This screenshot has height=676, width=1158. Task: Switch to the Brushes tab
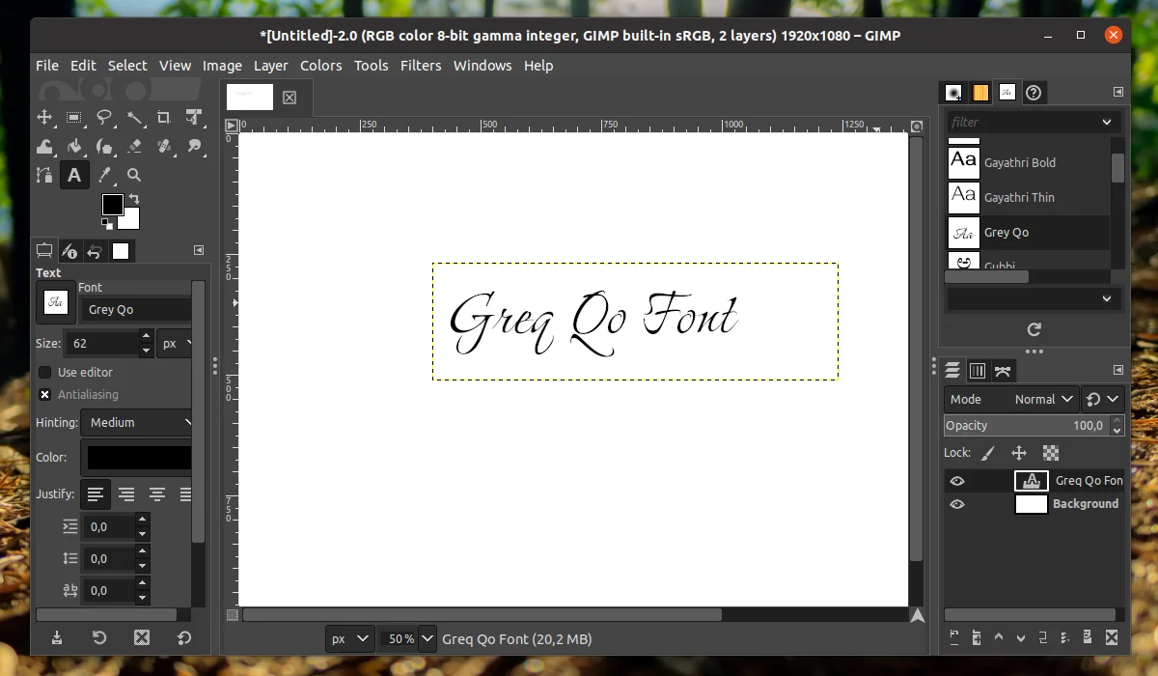954,93
